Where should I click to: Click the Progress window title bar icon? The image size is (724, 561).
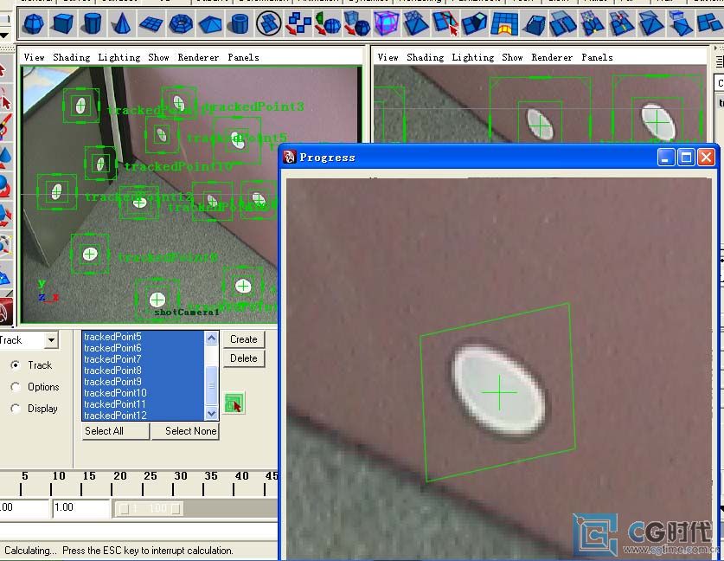[x=290, y=157]
